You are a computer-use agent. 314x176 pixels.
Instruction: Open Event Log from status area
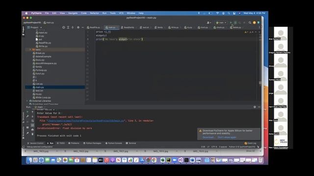click(250, 143)
